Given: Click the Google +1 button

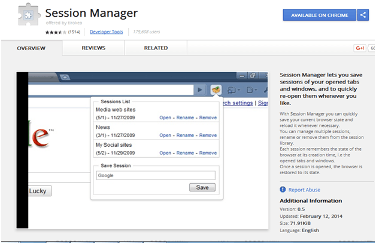Looking at the screenshot, I should [x=360, y=48].
